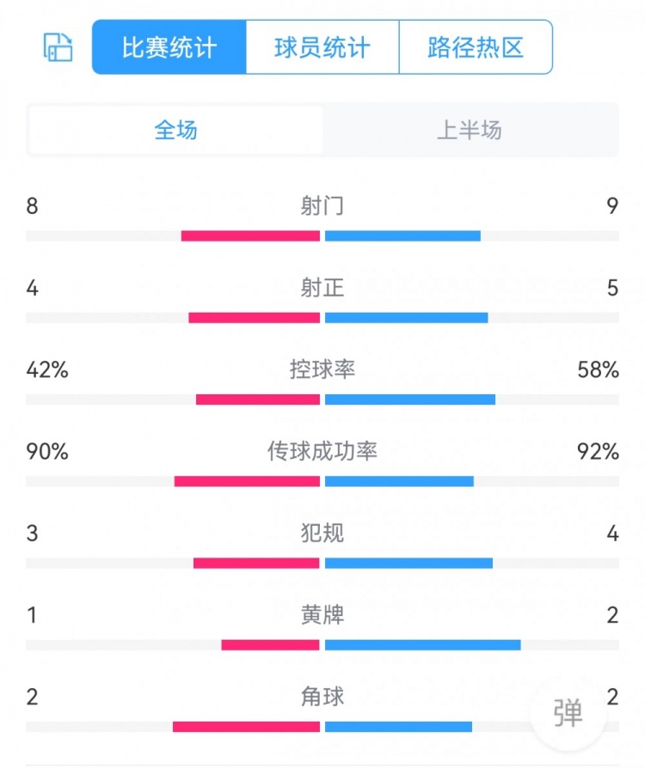This screenshot has height=768, width=645.
Task: Click the 控球率 stat label
Action: [x=322, y=369]
